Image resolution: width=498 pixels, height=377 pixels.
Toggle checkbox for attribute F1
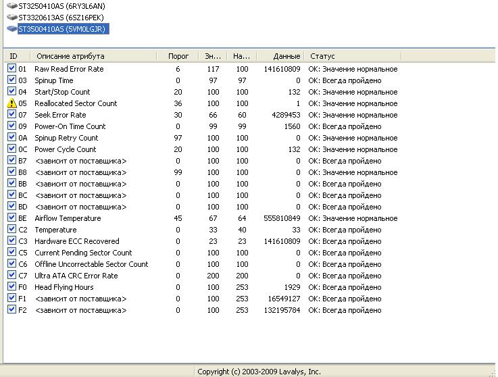tap(11, 298)
